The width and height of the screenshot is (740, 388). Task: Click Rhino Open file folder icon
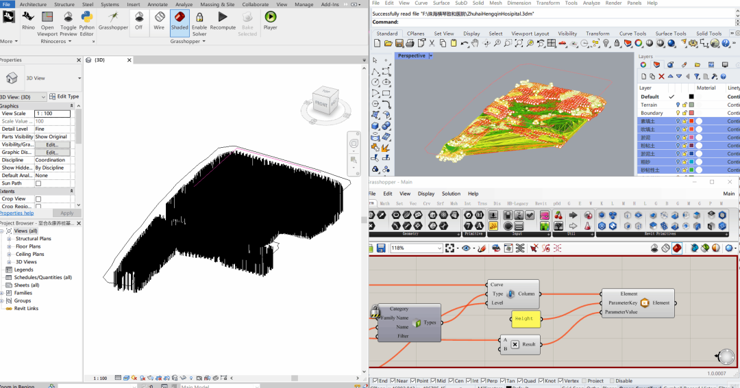(x=388, y=43)
